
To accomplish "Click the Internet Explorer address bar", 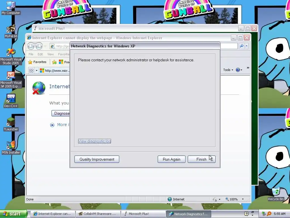I will coord(60,46).
